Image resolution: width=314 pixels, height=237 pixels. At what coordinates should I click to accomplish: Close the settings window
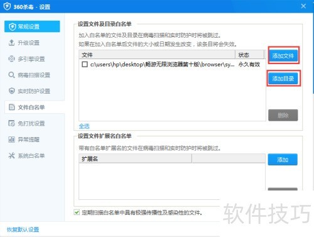pos(303,6)
